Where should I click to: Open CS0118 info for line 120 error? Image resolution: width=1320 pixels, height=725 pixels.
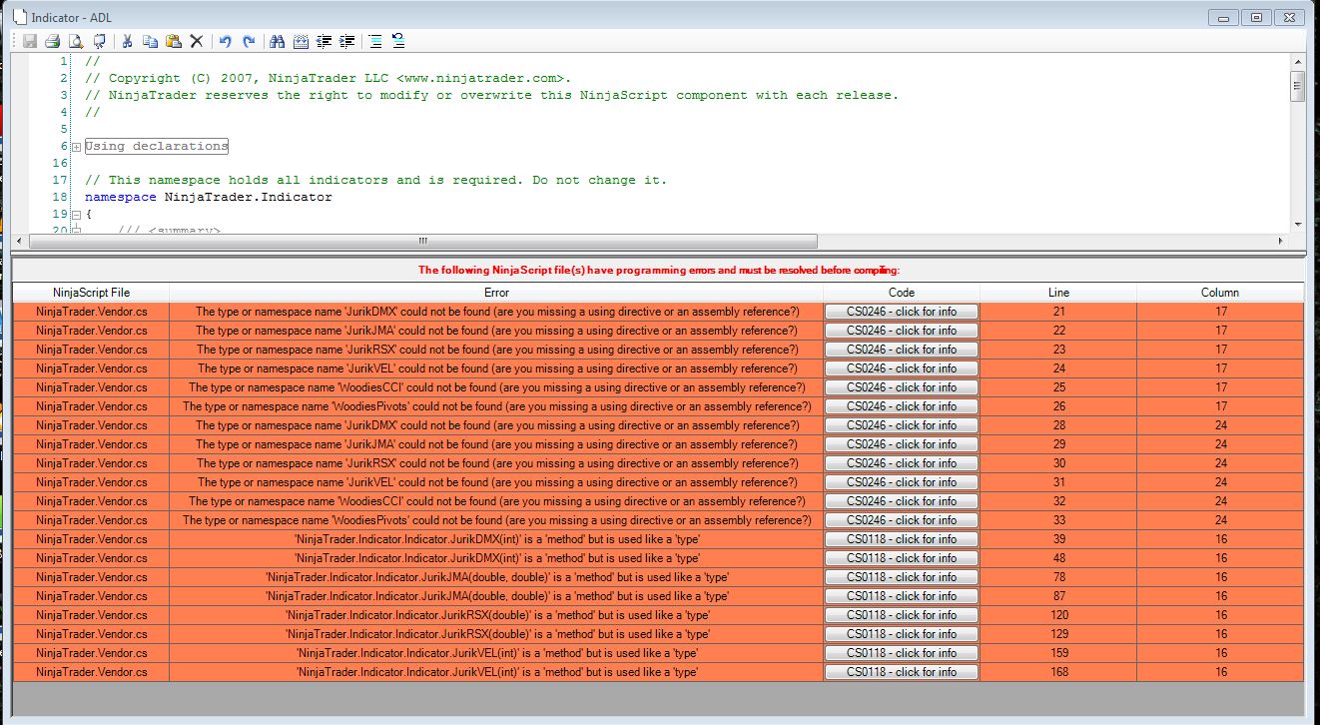pyautogui.click(x=902, y=615)
